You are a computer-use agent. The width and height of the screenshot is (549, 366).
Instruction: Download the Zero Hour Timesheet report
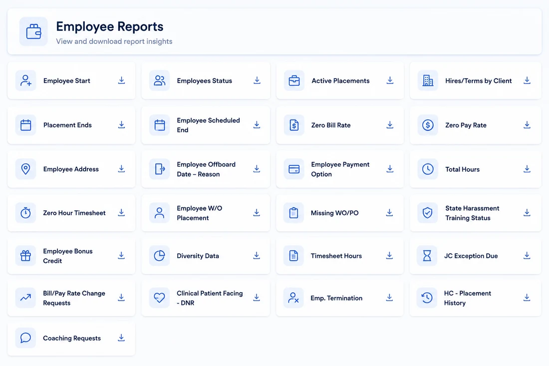121,213
